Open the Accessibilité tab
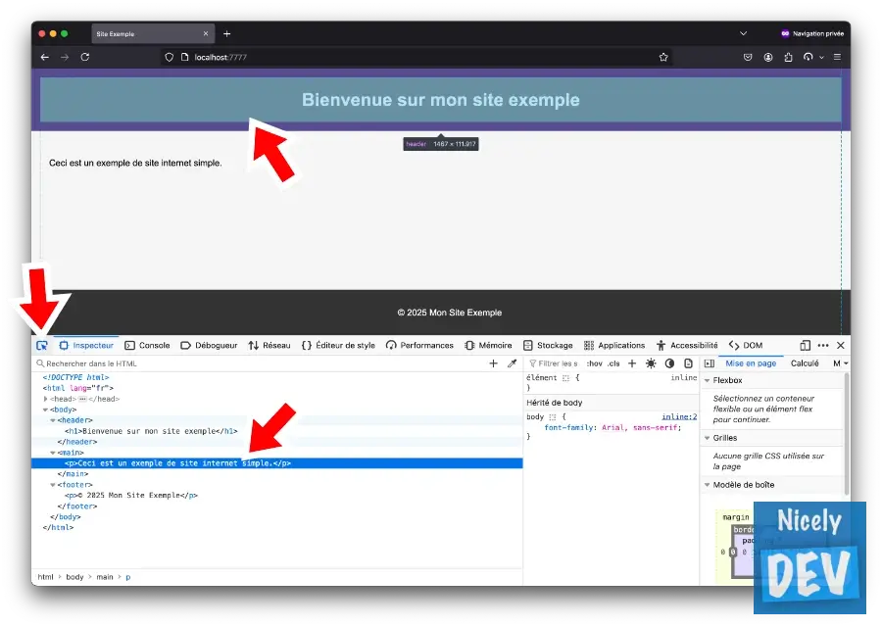 pyautogui.click(x=687, y=345)
